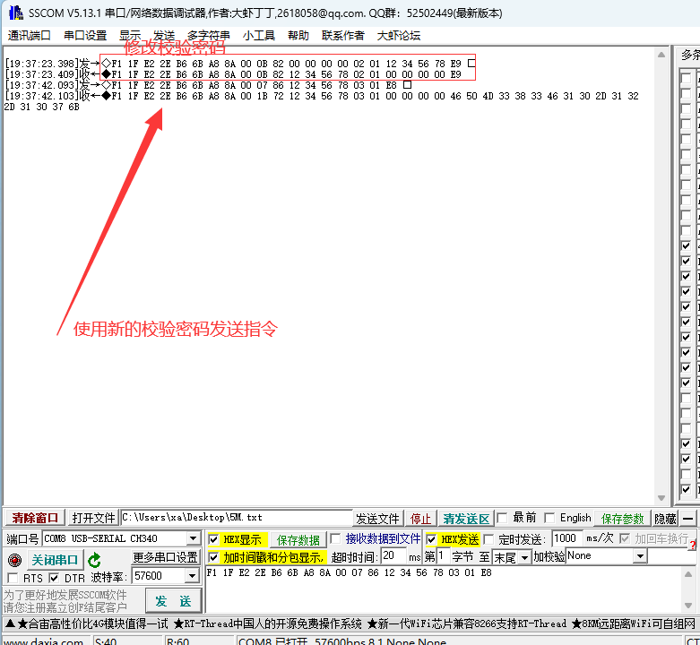Screen dimensions: 700x645
Task: Click the 保存参数 button
Action: point(622,519)
